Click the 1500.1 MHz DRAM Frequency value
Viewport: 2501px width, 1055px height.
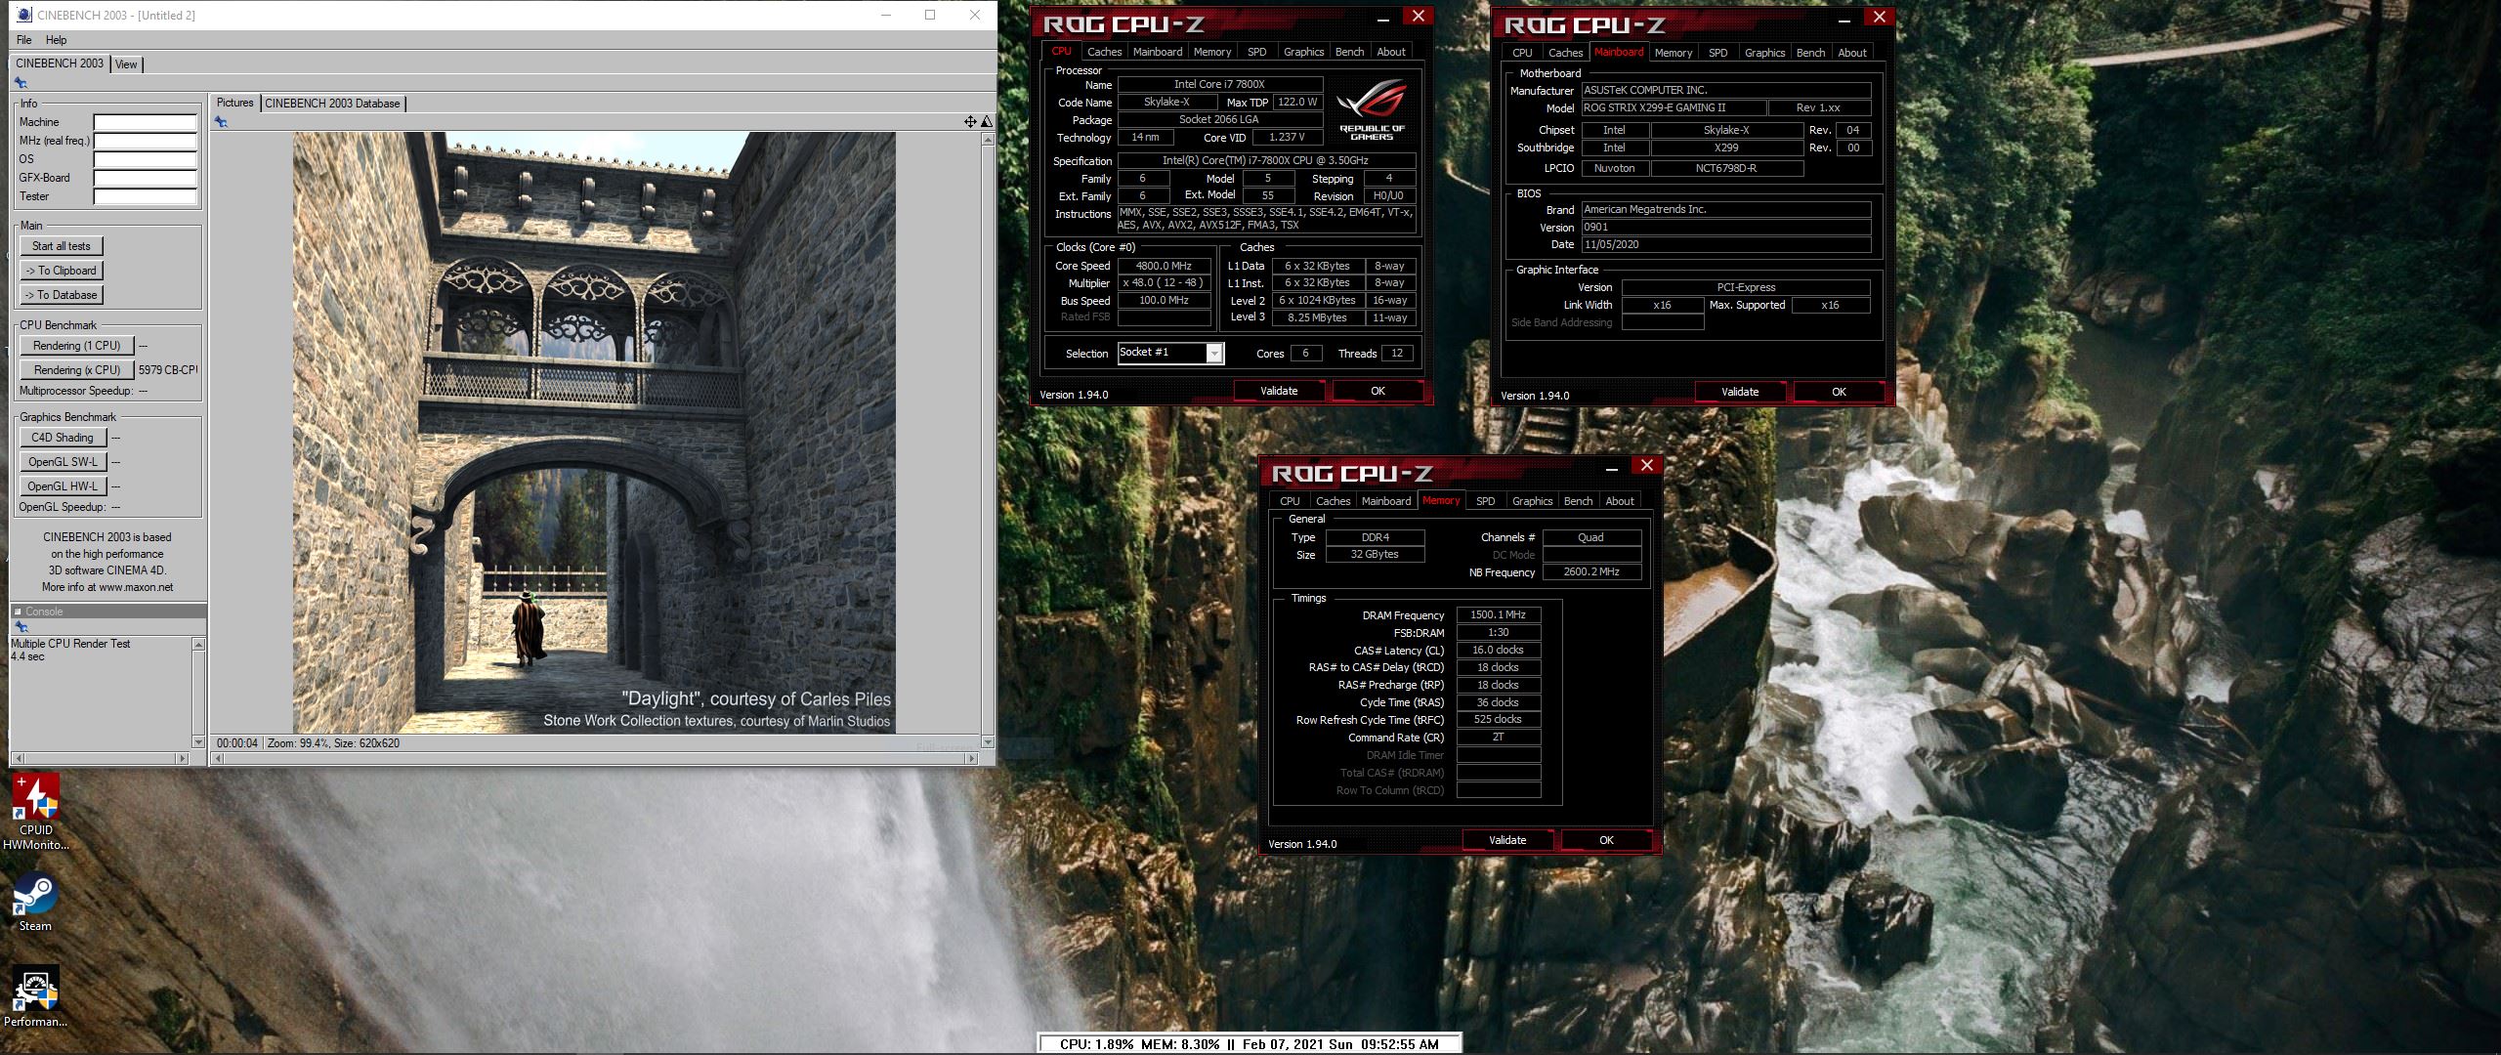(x=1498, y=614)
